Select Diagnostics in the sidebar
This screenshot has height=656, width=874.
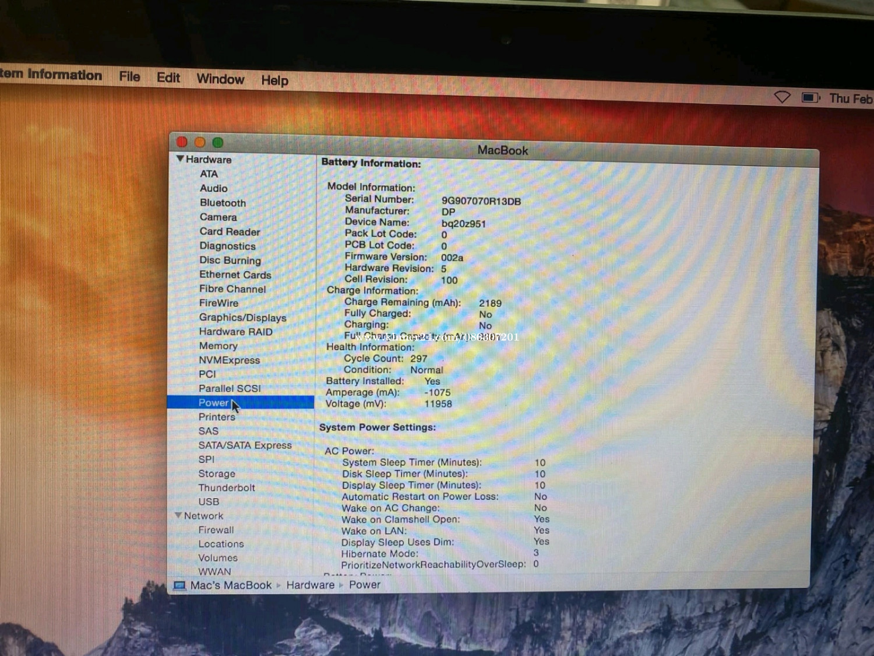[x=227, y=246]
